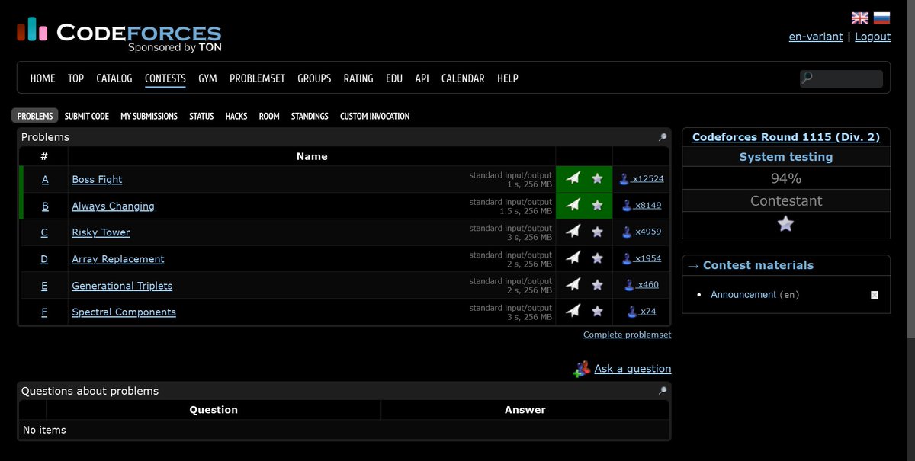Click the Codeforces logo
The width and height of the screenshot is (915, 461).
point(119,34)
